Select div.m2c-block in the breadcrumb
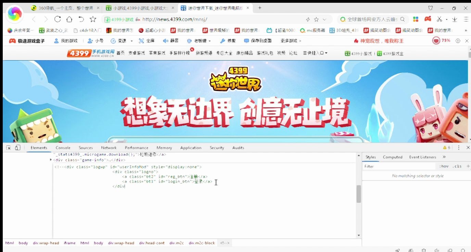Screen dimensions: 471x252 coord(202,243)
